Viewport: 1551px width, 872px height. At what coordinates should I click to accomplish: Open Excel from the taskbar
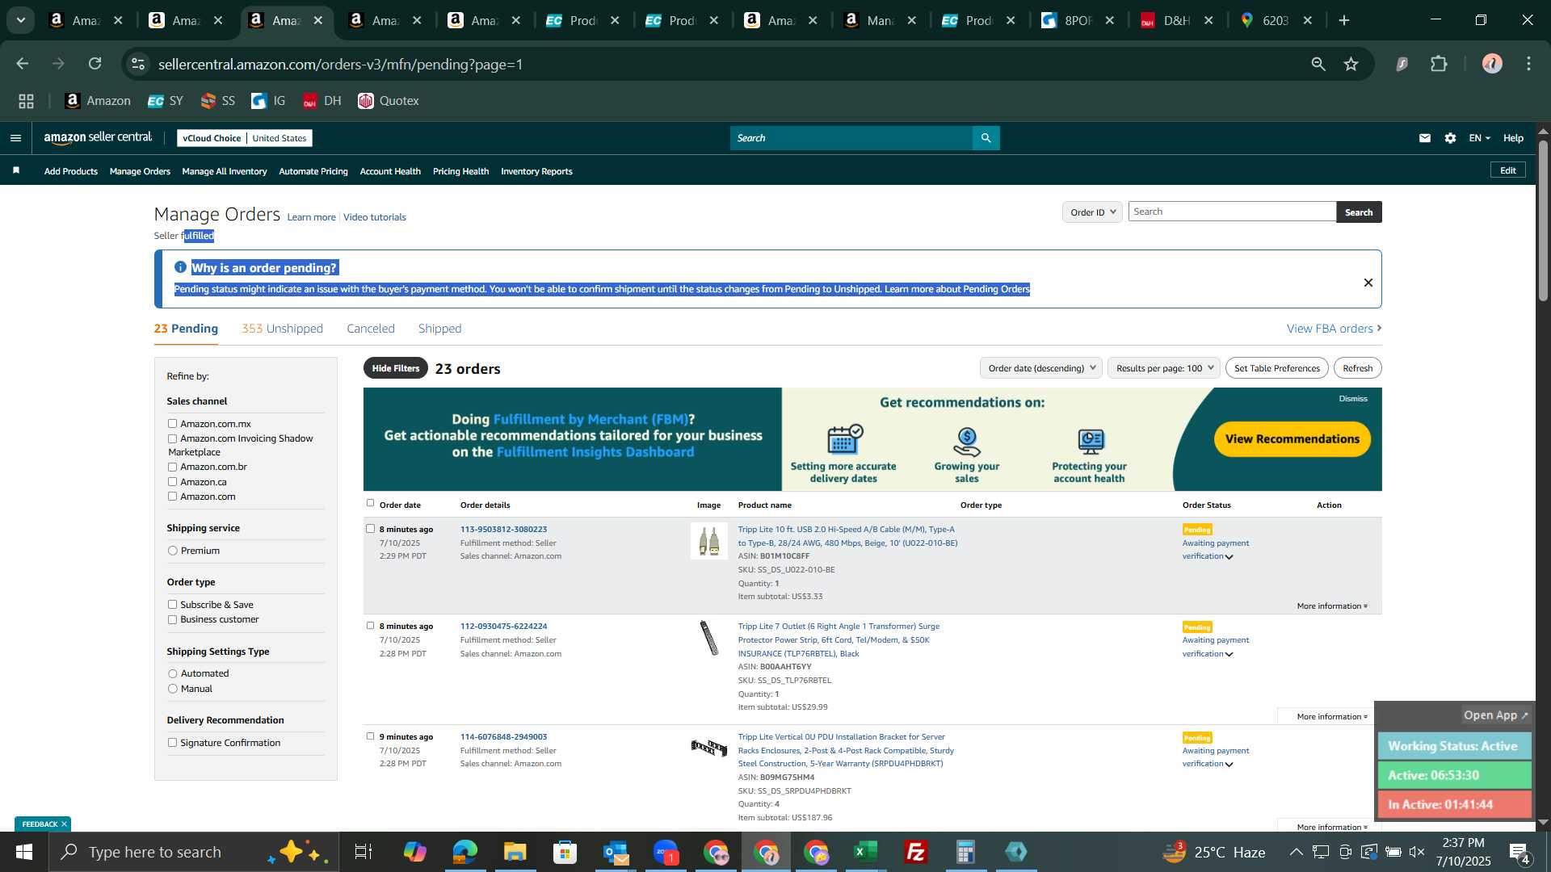point(866,852)
